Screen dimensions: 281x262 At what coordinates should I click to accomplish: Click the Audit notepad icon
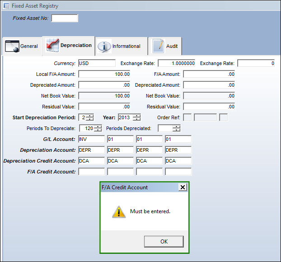[158, 46]
